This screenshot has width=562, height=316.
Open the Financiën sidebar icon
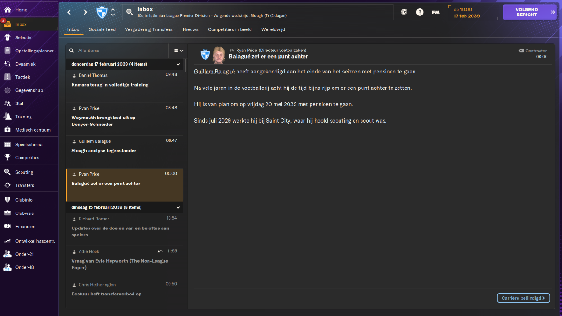pos(7,227)
